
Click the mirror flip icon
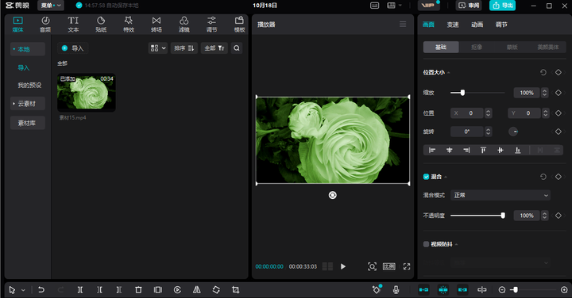pyautogui.click(x=197, y=289)
